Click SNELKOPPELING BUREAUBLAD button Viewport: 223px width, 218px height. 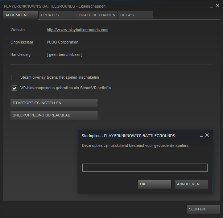click(54, 115)
